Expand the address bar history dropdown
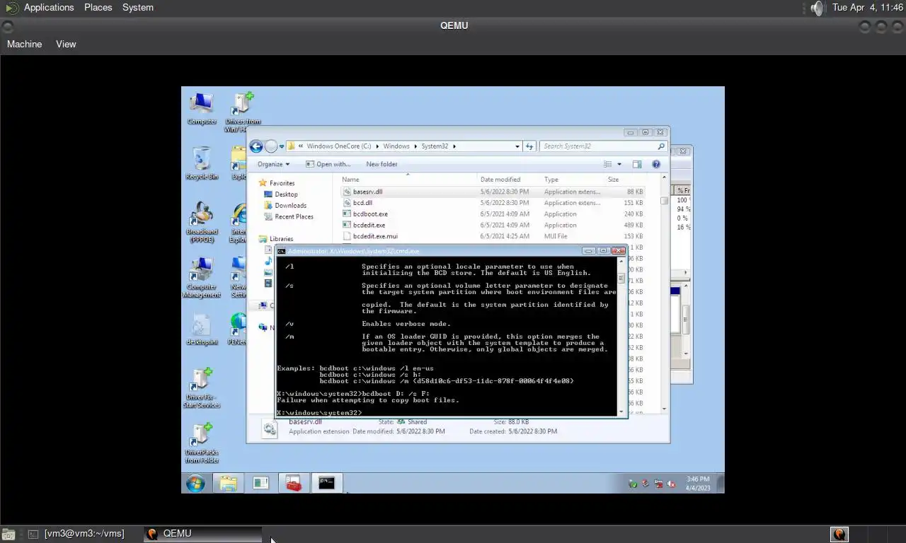 pyautogui.click(x=517, y=146)
